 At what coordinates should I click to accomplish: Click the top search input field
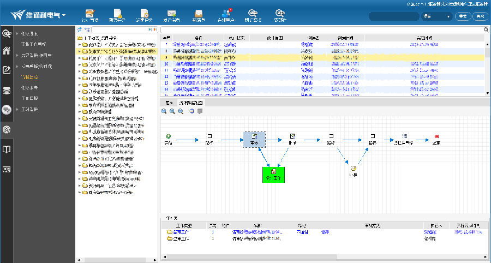point(394,16)
